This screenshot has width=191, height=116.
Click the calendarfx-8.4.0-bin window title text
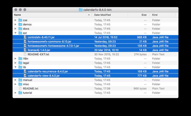[x=98, y=10]
